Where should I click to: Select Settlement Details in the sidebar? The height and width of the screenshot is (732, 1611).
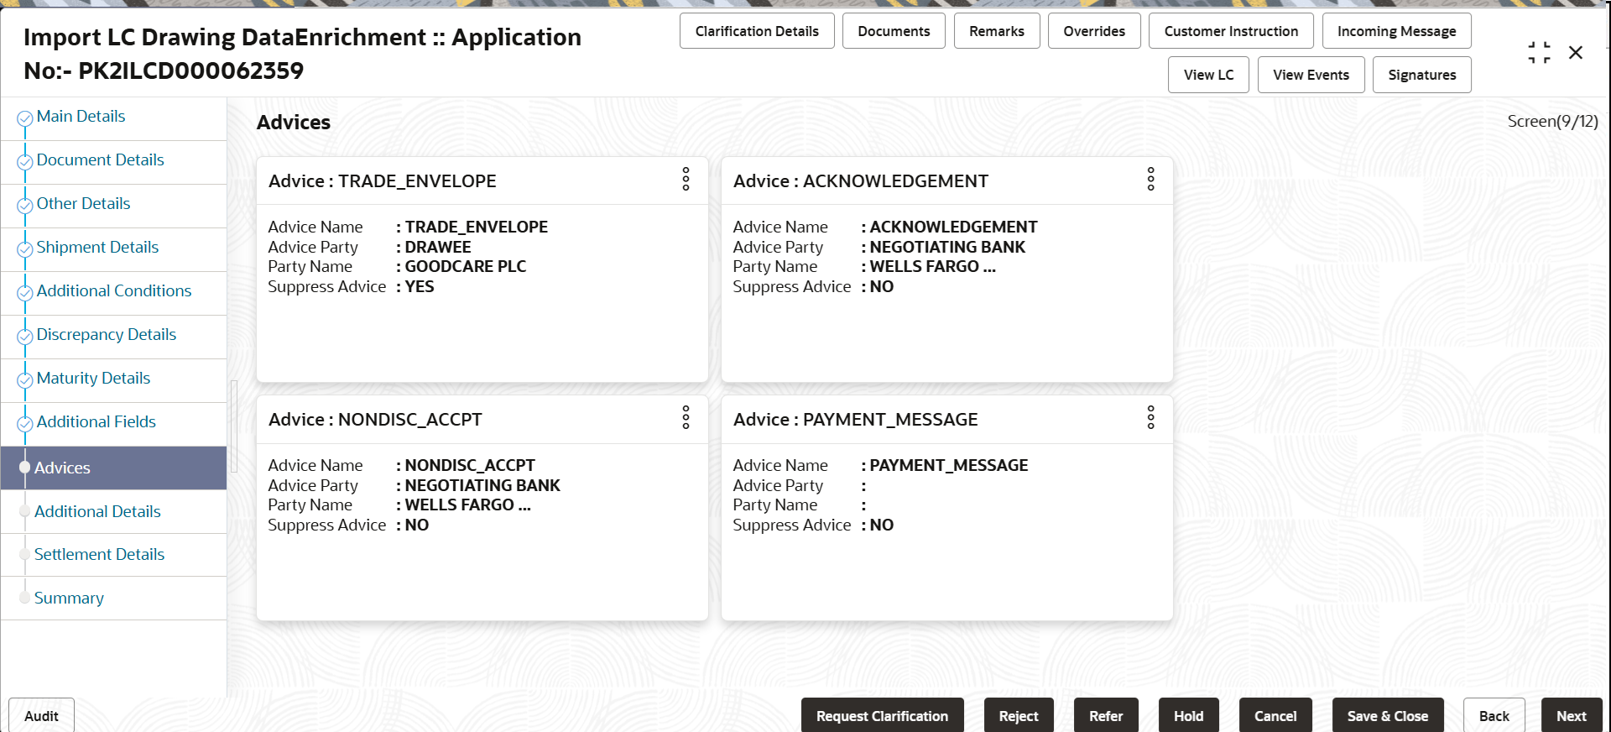99,554
